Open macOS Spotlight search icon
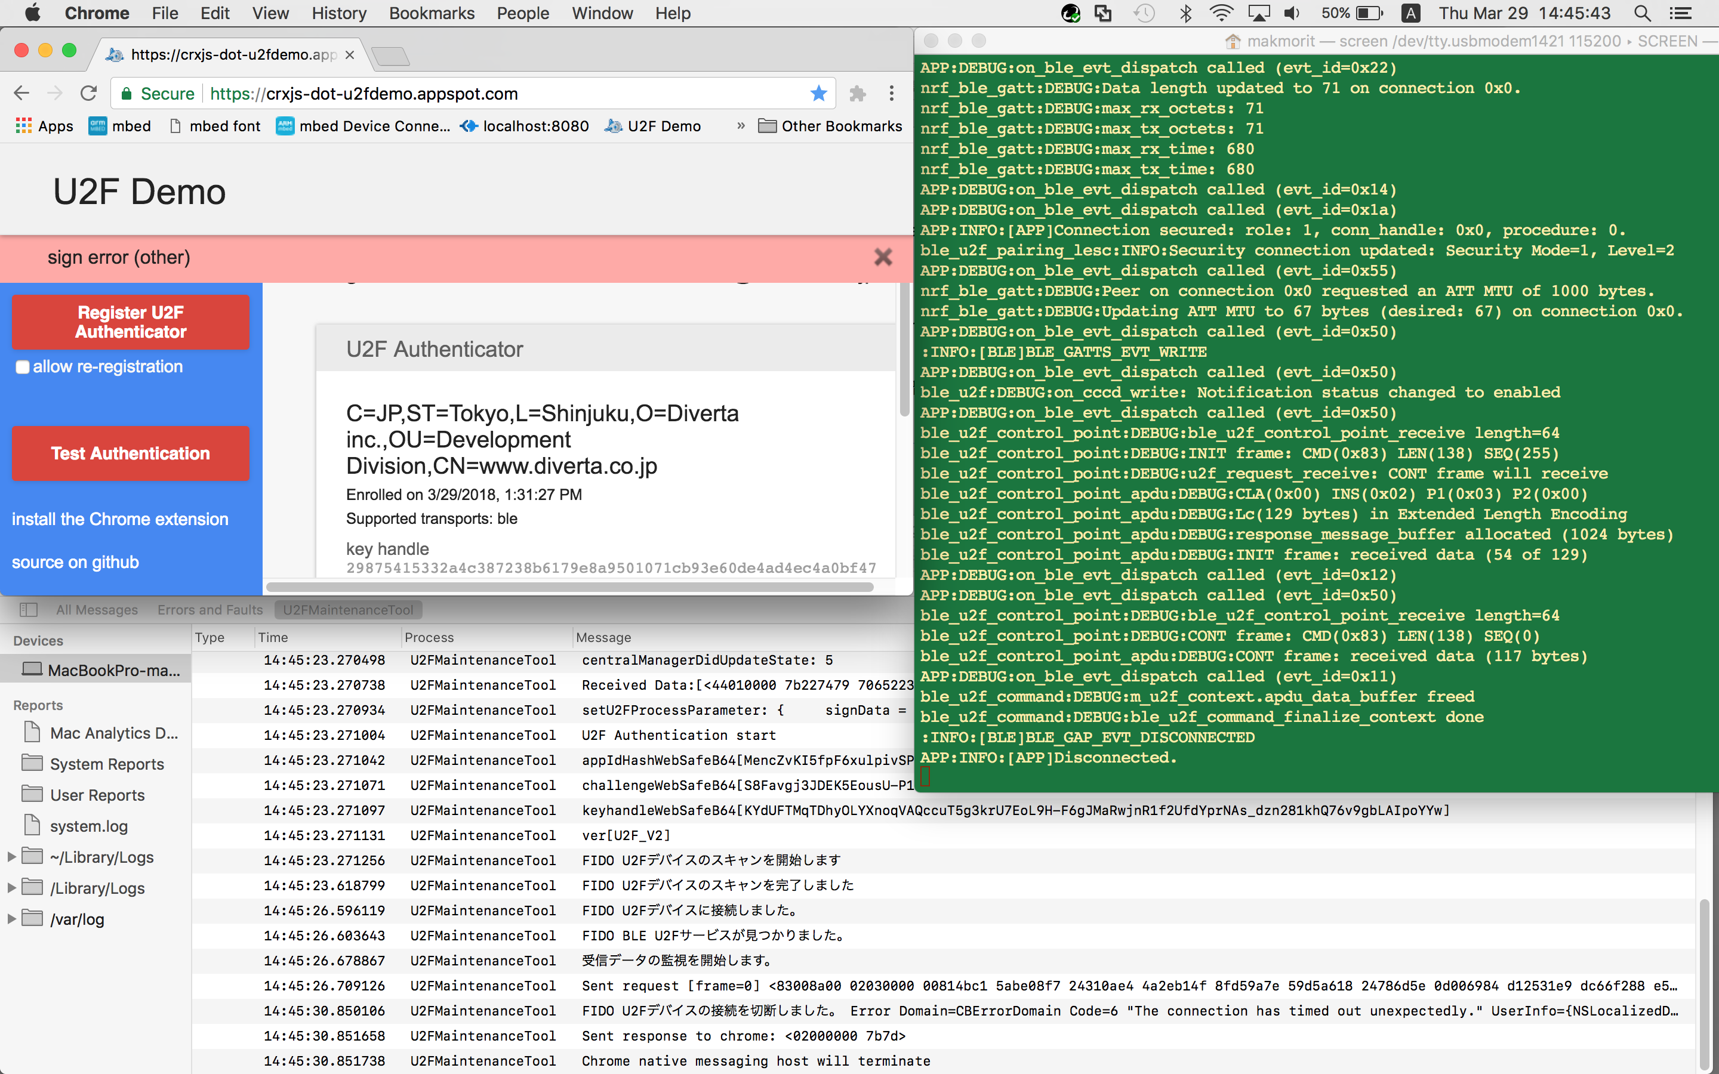This screenshot has height=1074, width=1719. pyautogui.click(x=1641, y=14)
